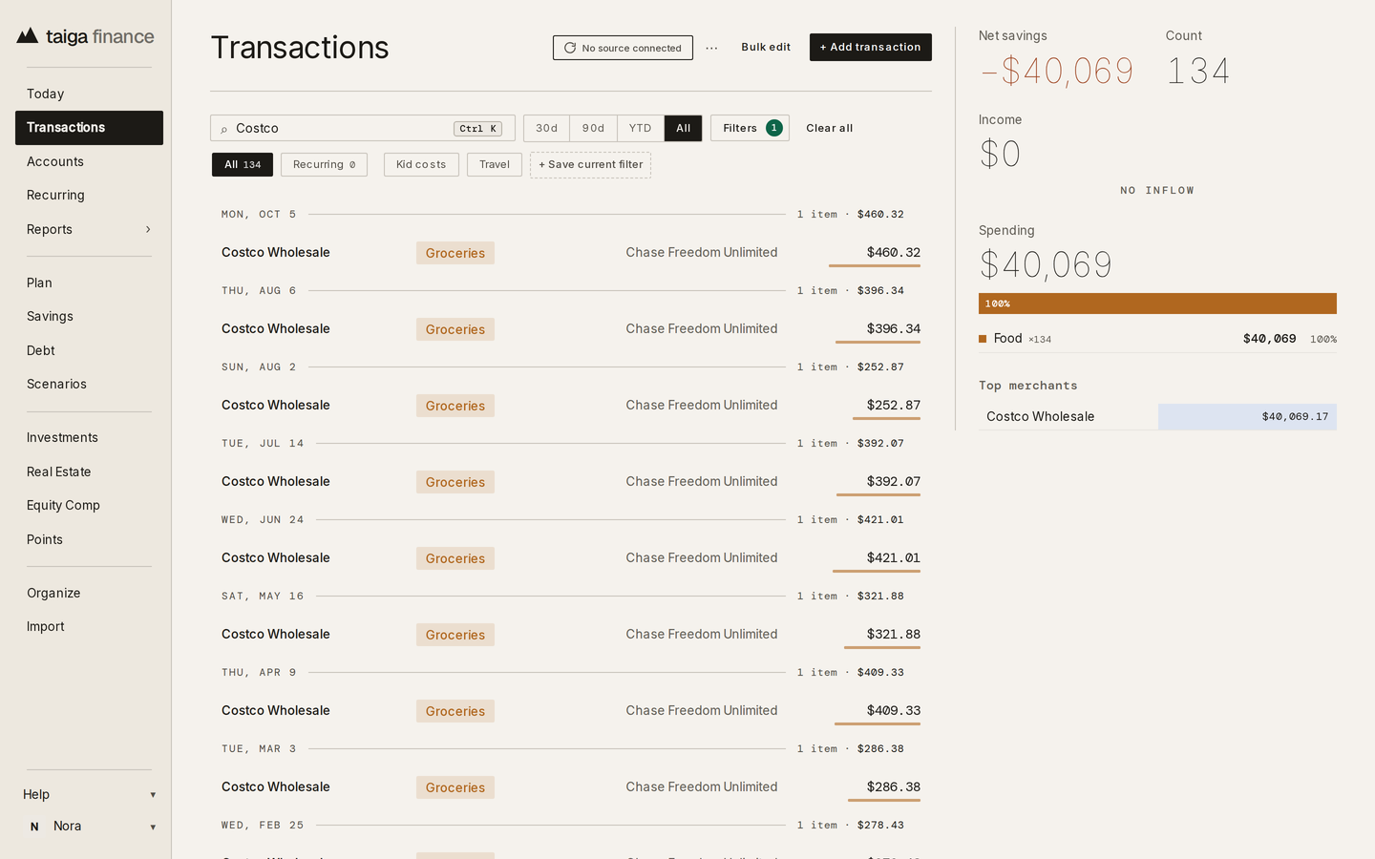Open the three-dot more options menu
1375x859 pixels.
click(x=711, y=48)
